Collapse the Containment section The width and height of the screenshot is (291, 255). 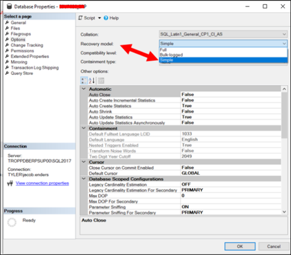coord(84,128)
